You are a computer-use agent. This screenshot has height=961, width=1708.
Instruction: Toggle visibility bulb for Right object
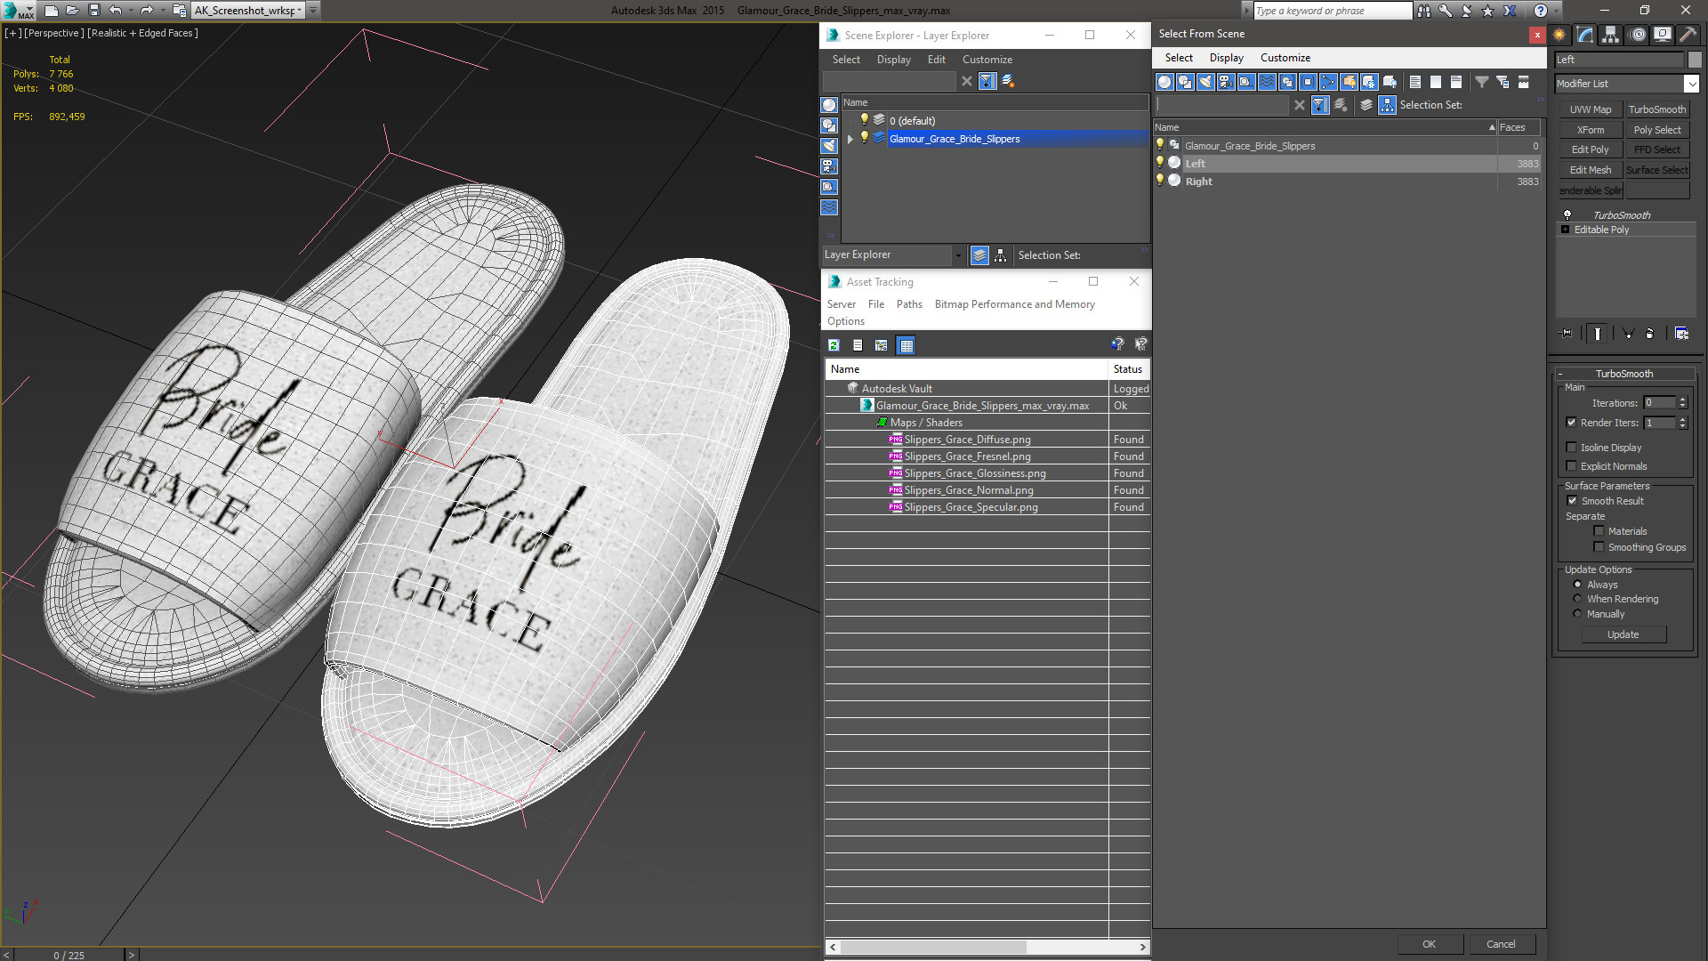point(1159,181)
